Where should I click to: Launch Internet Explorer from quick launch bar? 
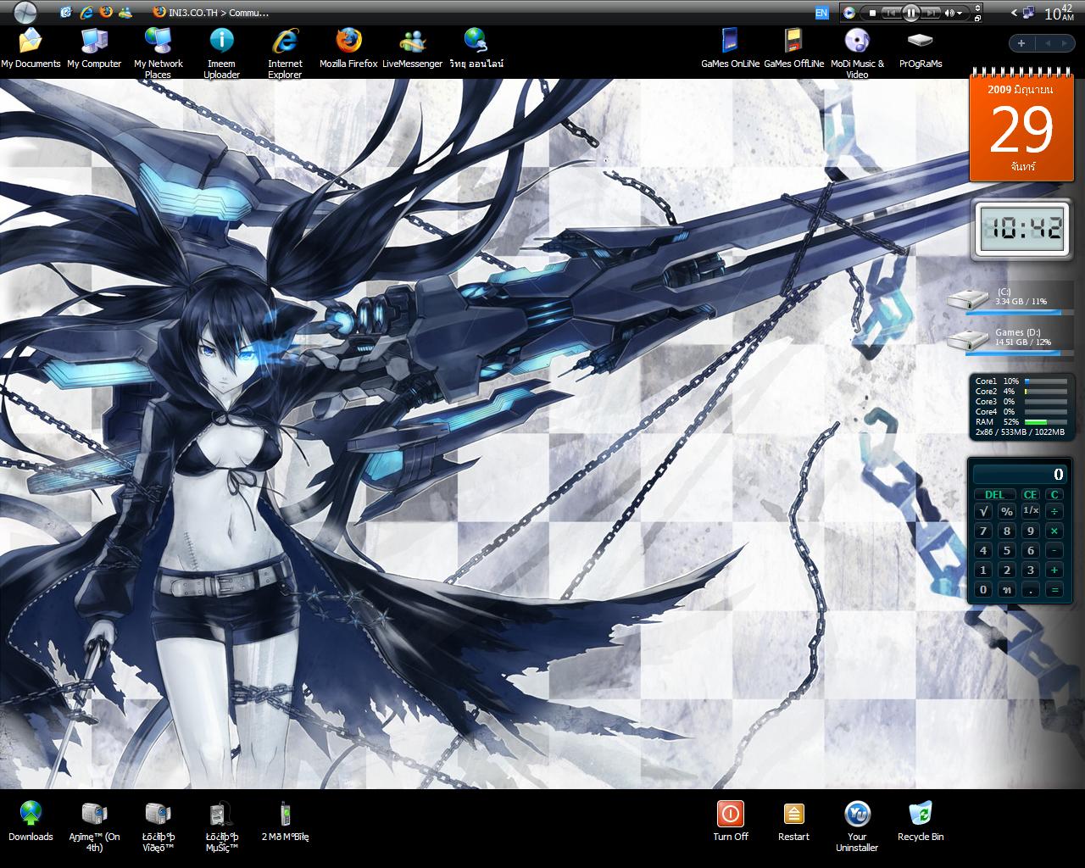click(86, 12)
